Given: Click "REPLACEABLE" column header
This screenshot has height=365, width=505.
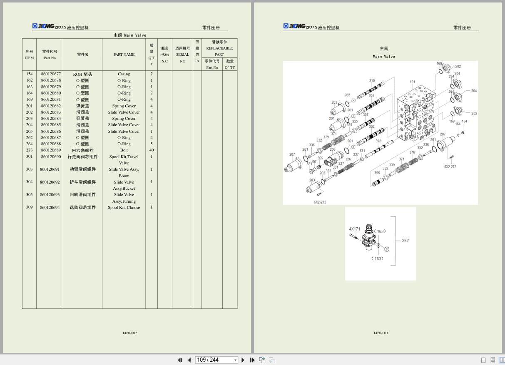Looking at the screenshot, I should coord(219,48).
